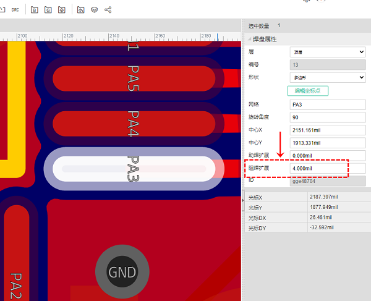This screenshot has height=301, width=371.
Task: Click the 旋转角度 rotation field showing 90
Action: pos(328,117)
